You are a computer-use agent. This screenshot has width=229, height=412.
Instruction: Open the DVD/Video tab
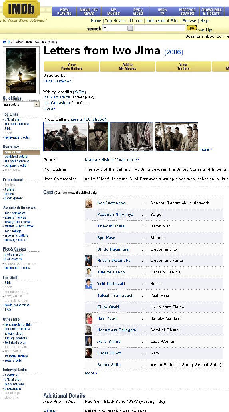138,12
